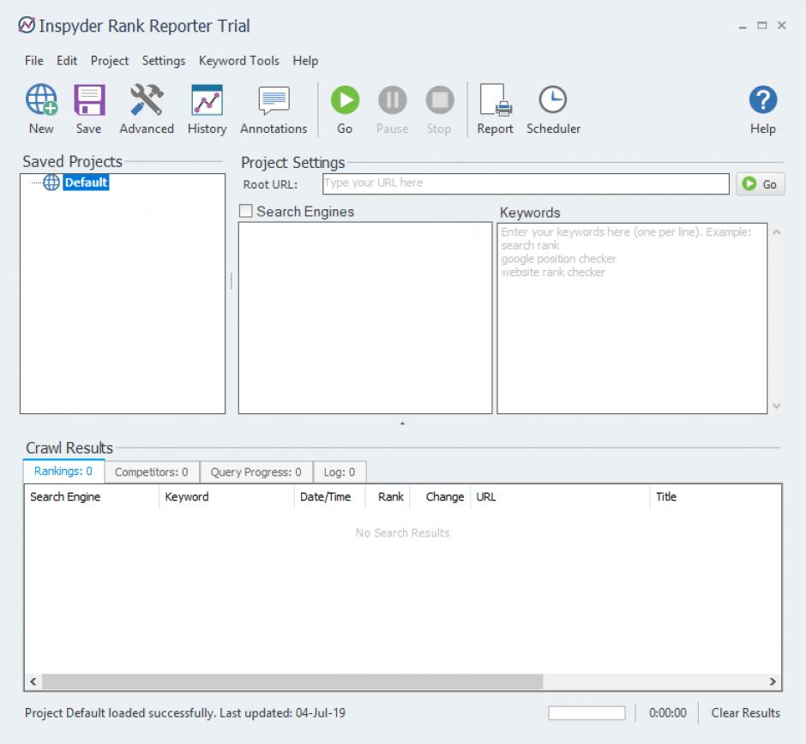Collapse project settings with small arrow
The height and width of the screenshot is (744, 806).
[402, 423]
